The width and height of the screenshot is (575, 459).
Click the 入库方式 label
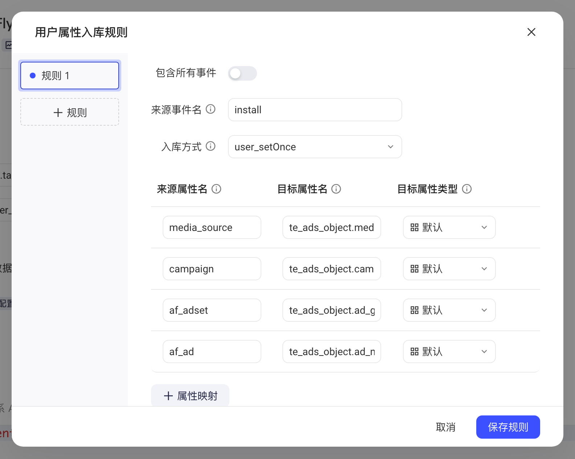[182, 147]
